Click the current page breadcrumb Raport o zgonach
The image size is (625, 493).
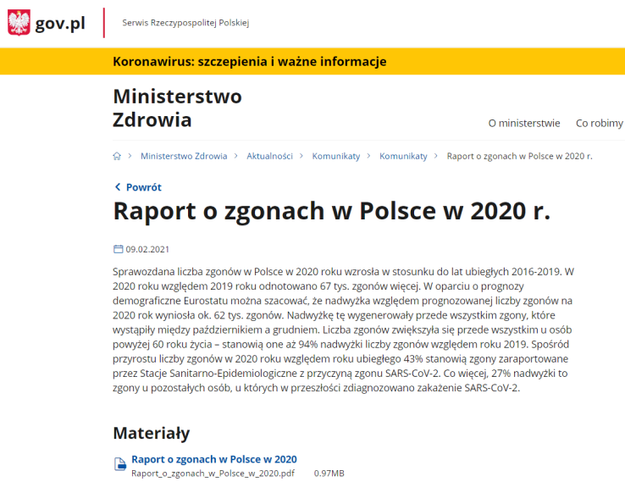click(x=518, y=156)
